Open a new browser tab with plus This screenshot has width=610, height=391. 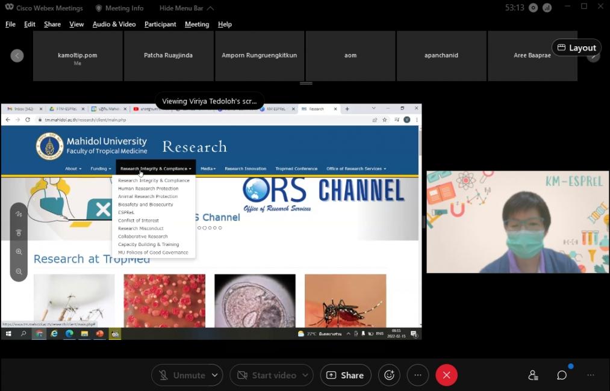(347, 109)
